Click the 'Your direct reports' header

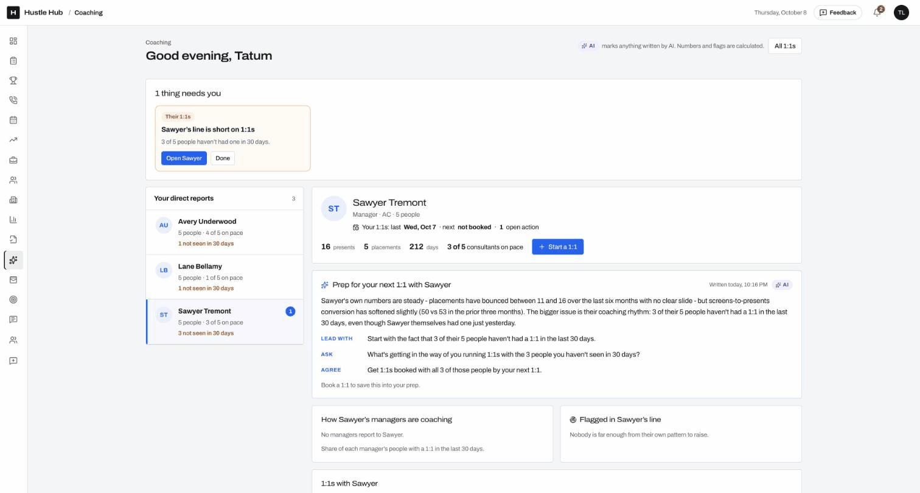(184, 198)
